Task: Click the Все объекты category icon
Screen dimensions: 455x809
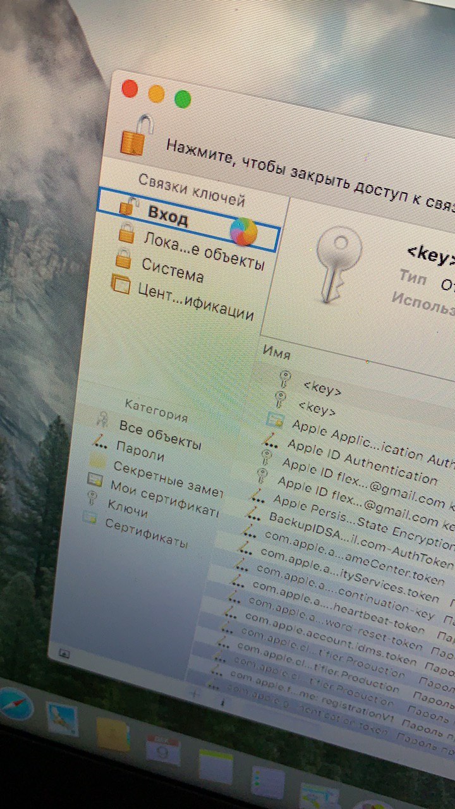Action: [x=102, y=418]
